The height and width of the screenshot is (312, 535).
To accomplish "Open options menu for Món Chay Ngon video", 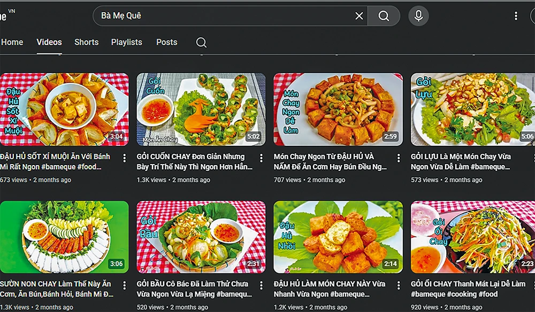I will pos(399,158).
